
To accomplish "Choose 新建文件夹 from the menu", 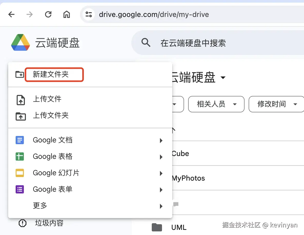I will (x=90, y=74).
